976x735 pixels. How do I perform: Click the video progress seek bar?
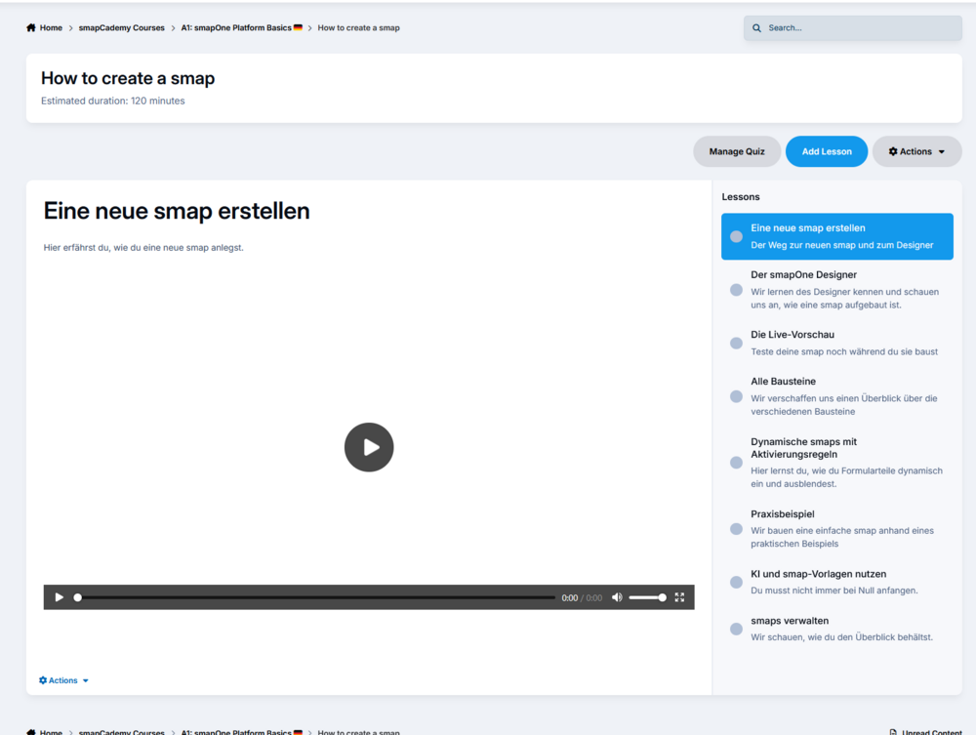(x=315, y=597)
